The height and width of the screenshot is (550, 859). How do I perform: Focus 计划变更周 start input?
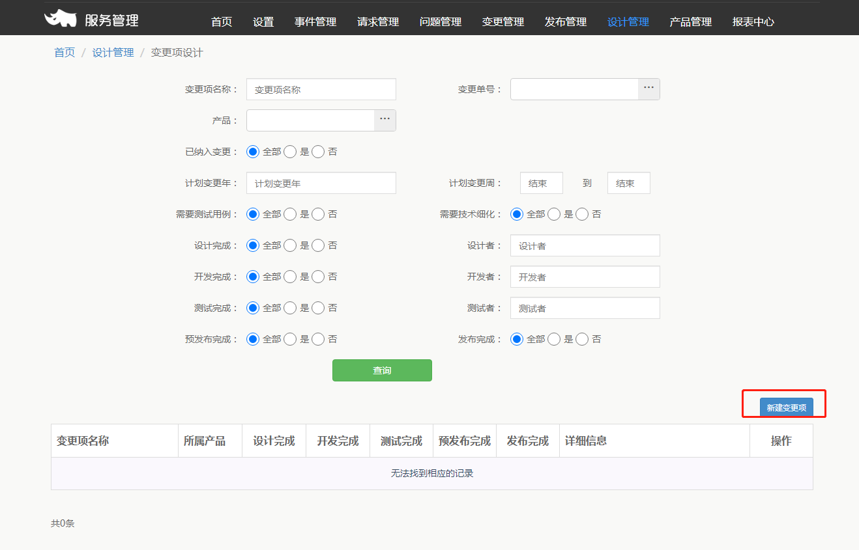pos(542,183)
